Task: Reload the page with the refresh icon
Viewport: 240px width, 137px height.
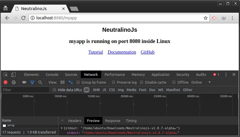Action: tap(23, 18)
